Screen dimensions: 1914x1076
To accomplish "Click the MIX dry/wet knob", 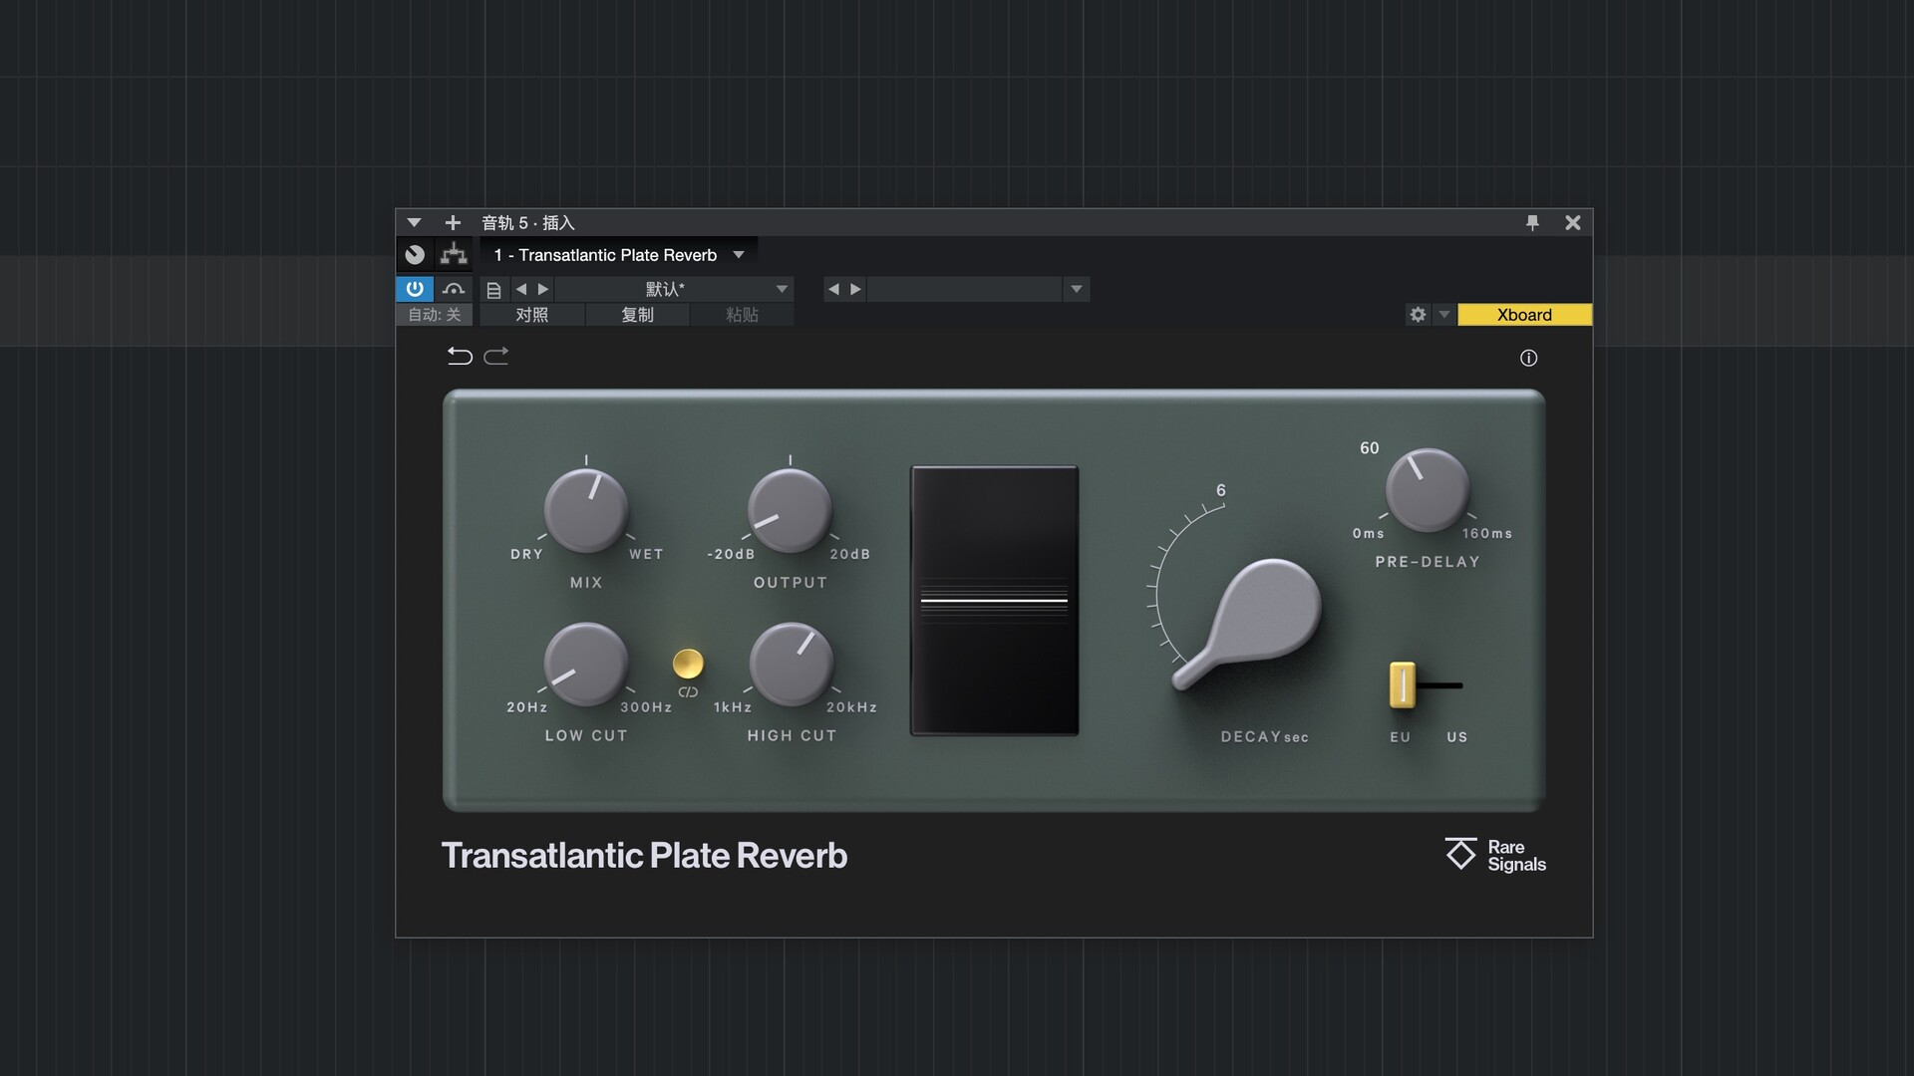I will click(x=586, y=510).
